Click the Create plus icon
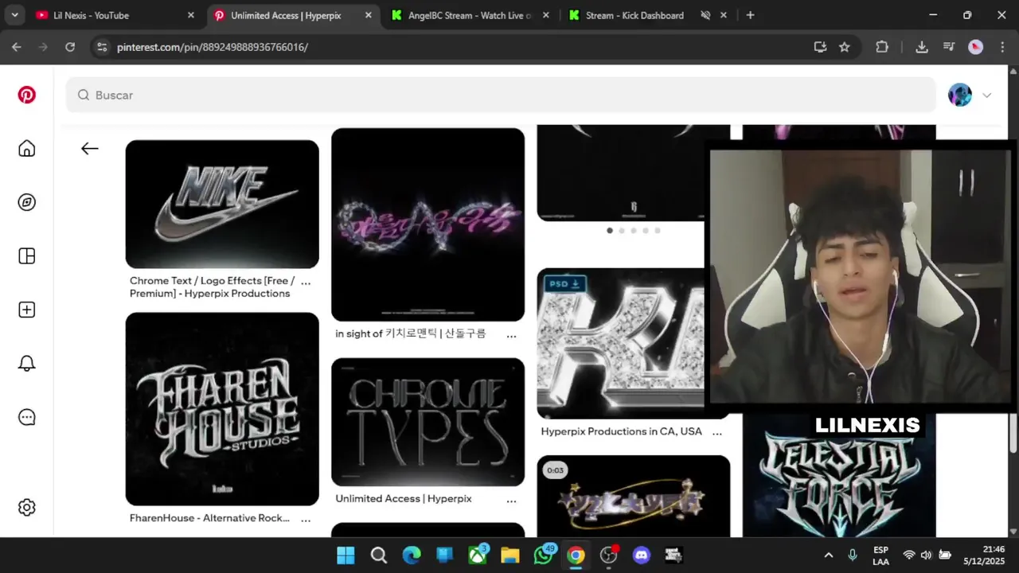 27,310
